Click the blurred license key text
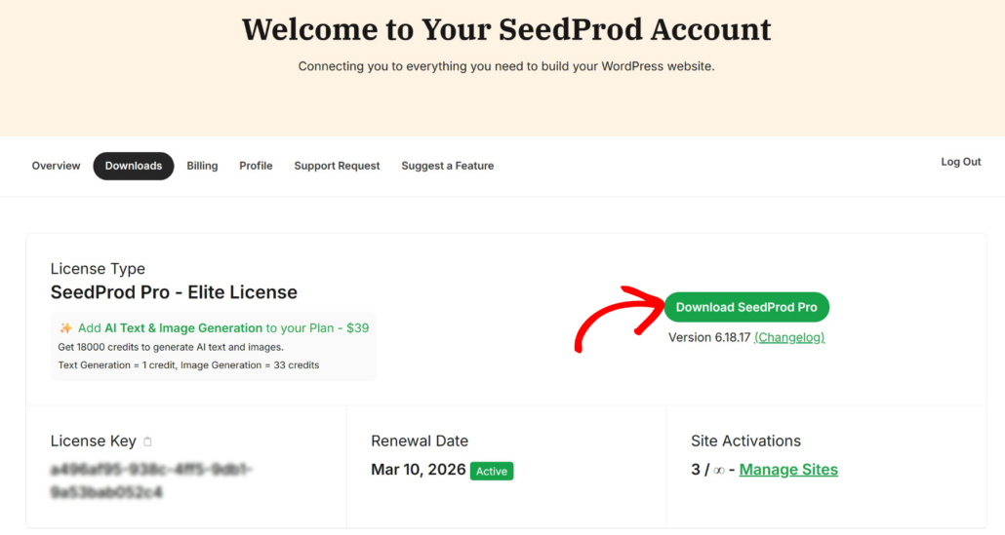 (151, 480)
